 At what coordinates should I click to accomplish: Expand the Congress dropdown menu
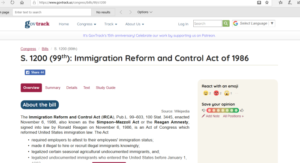click(x=87, y=24)
